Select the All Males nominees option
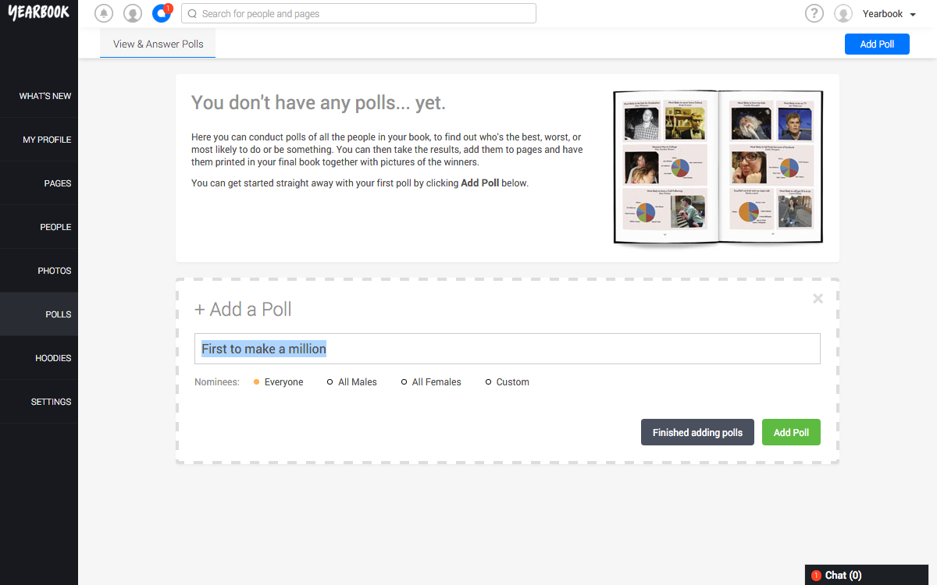Image resolution: width=937 pixels, height=585 pixels. click(351, 382)
